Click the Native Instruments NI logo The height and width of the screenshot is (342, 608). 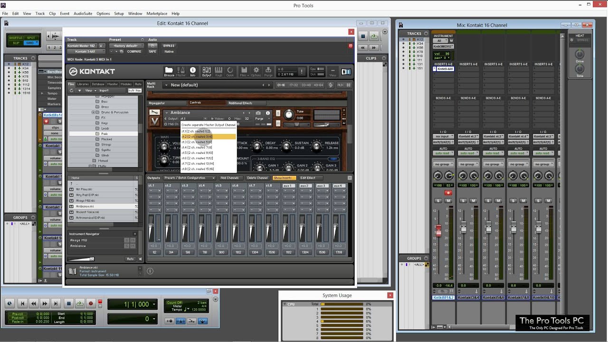point(346,72)
